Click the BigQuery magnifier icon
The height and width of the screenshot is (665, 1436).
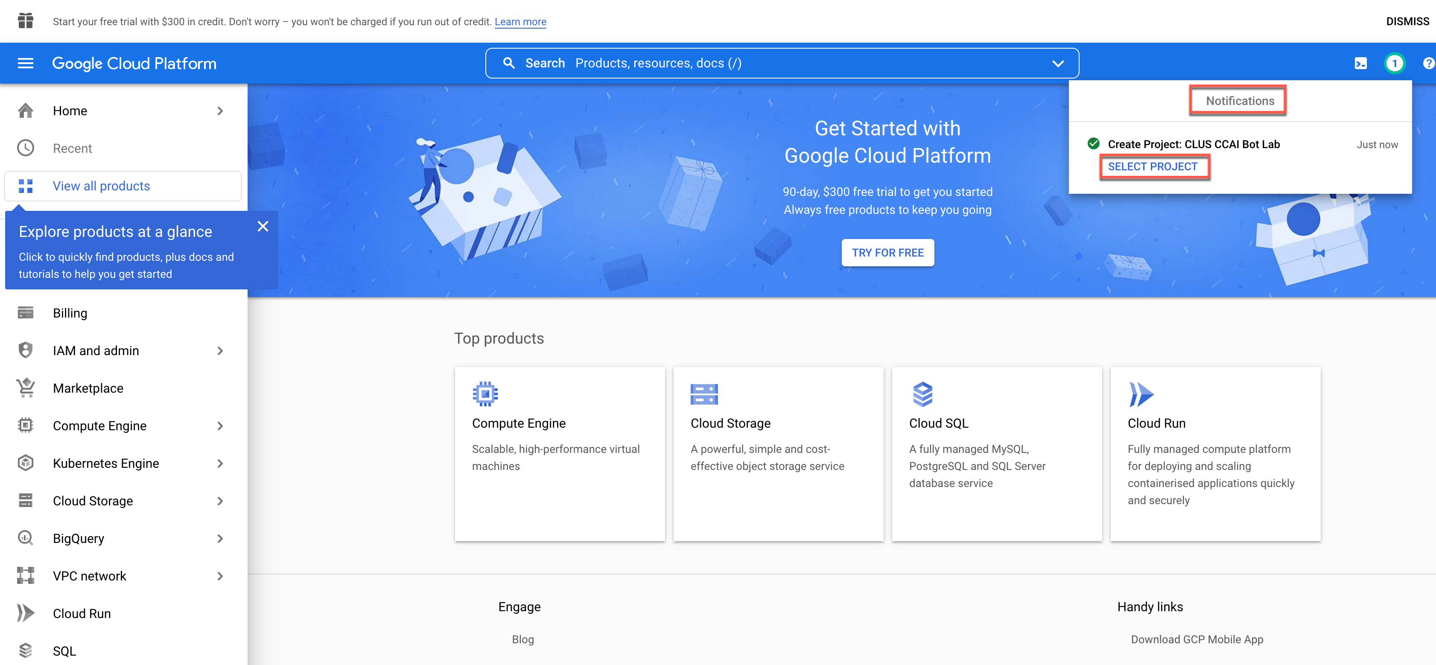[x=26, y=539]
